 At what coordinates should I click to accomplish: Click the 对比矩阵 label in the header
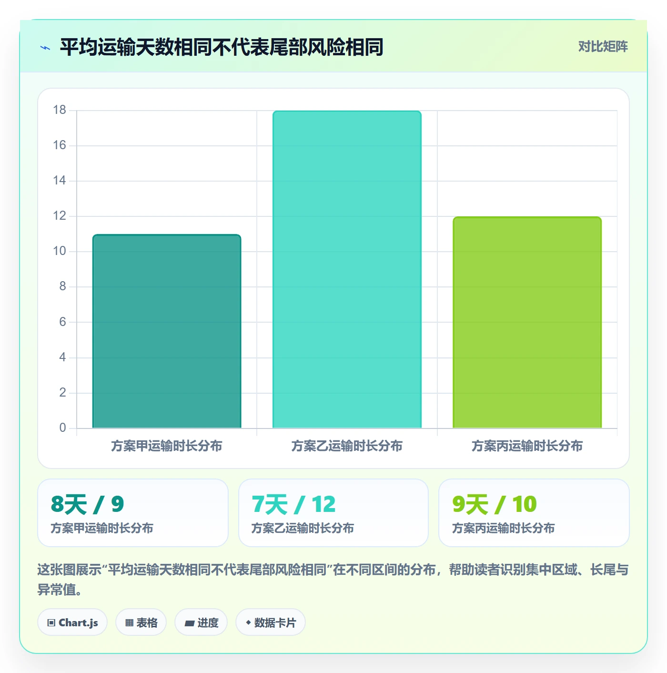[603, 47]
